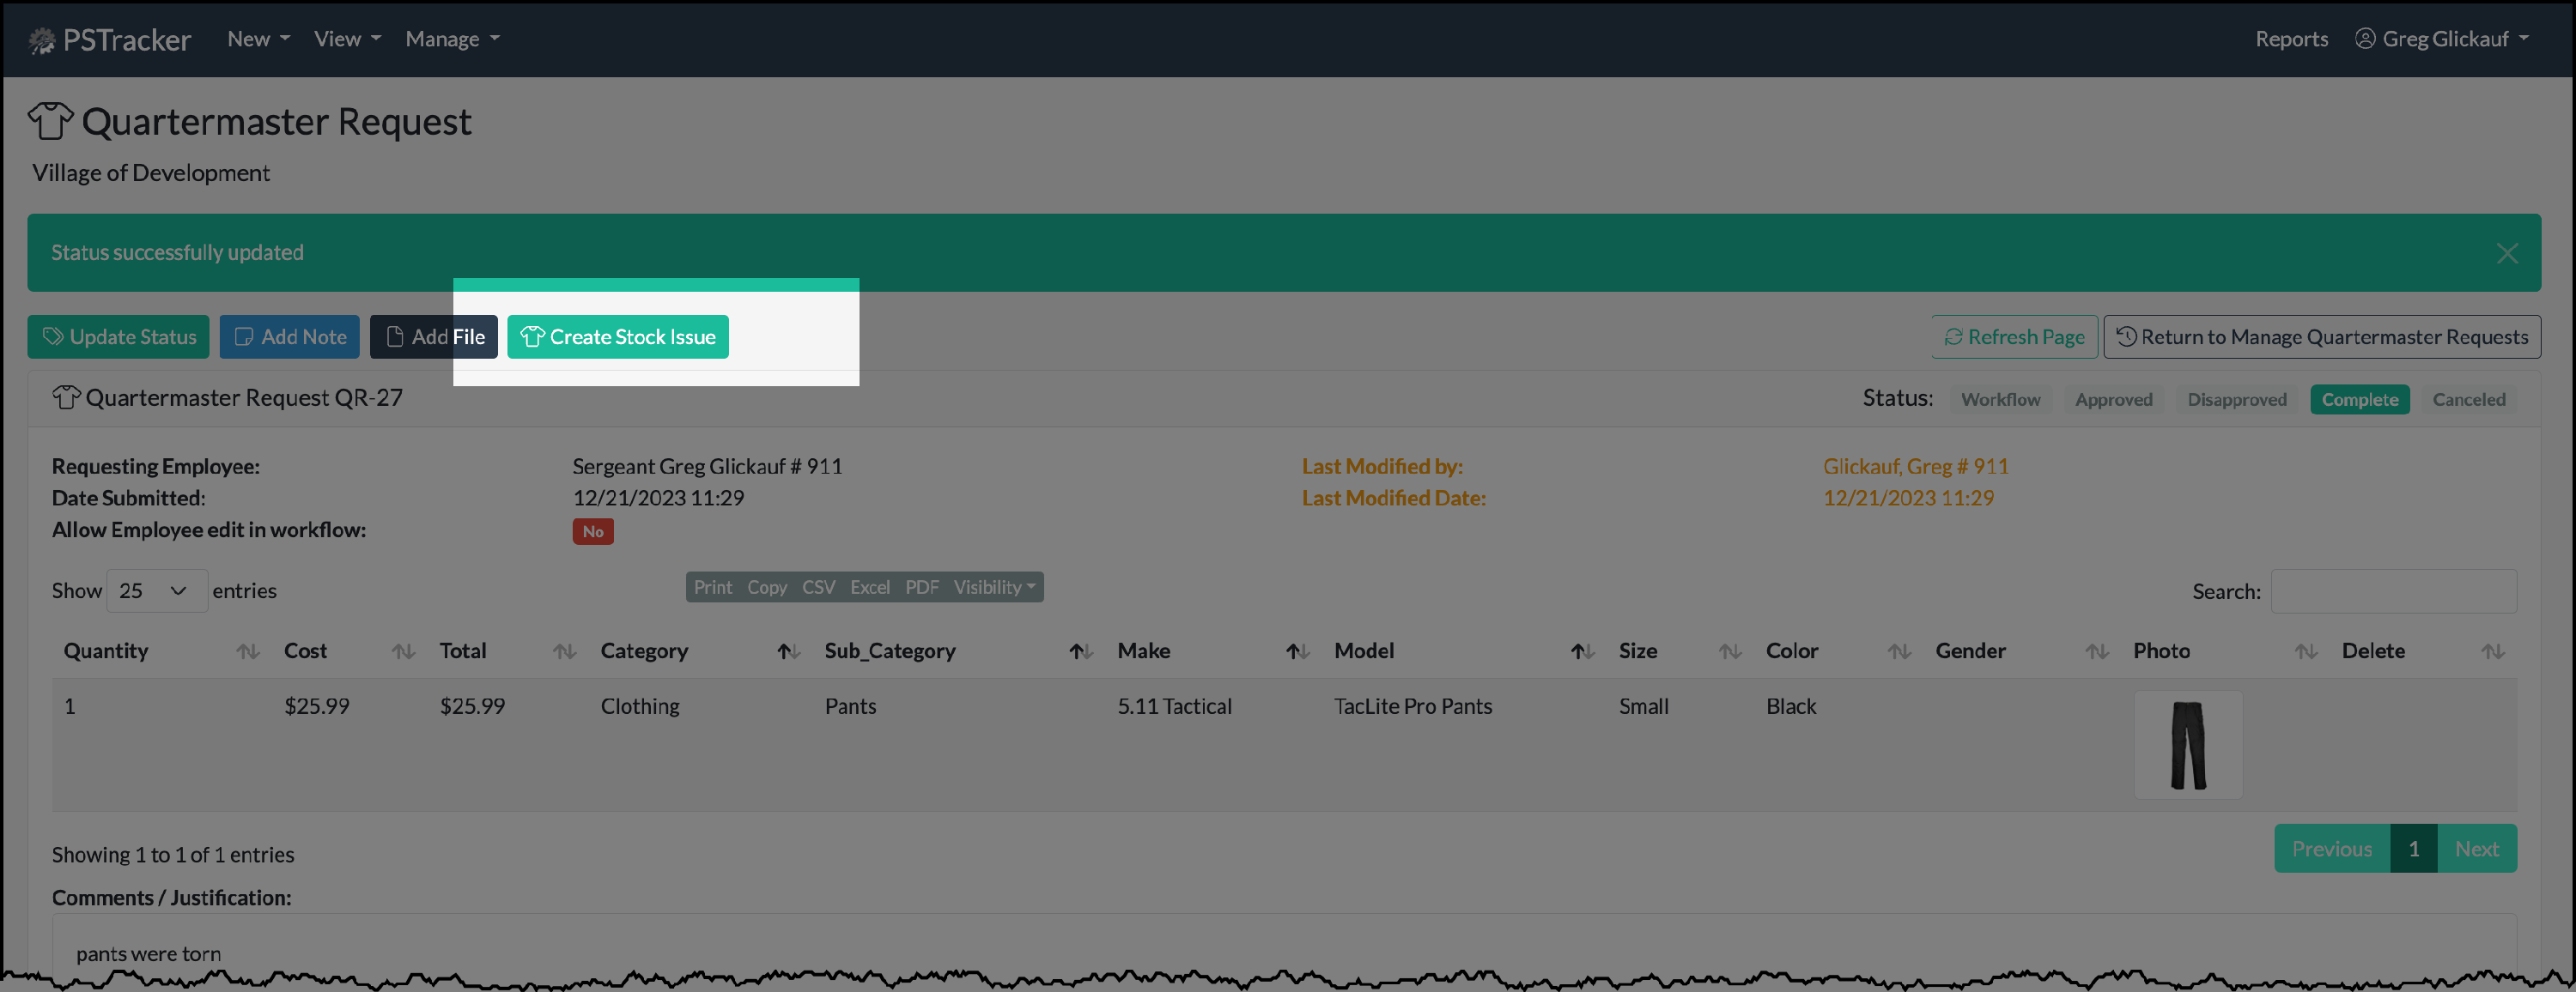The height and width of the screenshot is (992, 2576).
Task: Dismiss the Status successfully updated alert
Action: coord(2507,253)
